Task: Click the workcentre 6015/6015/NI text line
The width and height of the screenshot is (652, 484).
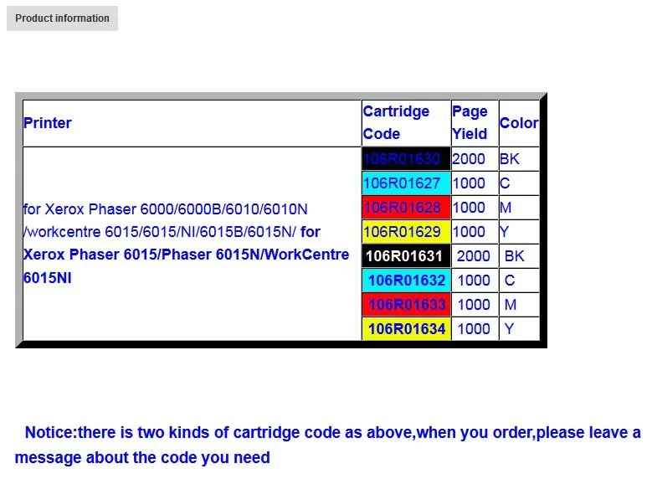Action: click(172, 232)
